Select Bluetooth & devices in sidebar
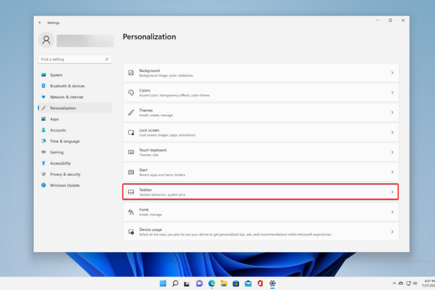The height and width of the screenshot is (290, 435). pyautogui.click(x=67, y=86)
